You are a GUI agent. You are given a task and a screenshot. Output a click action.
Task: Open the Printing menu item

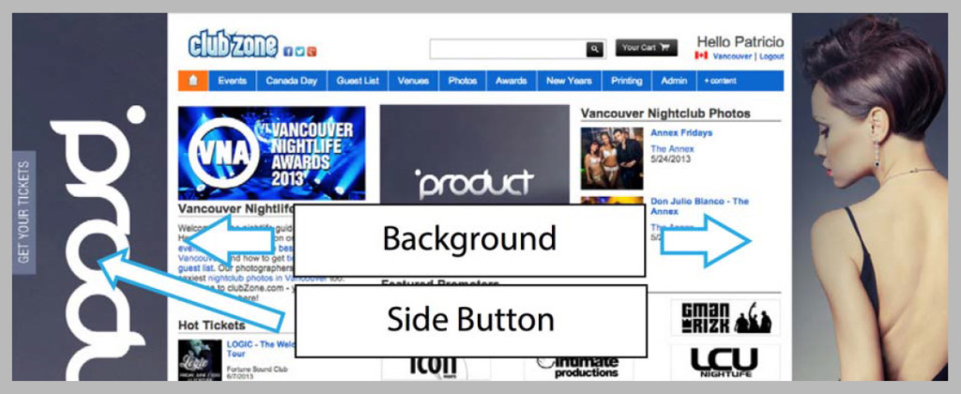click(626, 81)
